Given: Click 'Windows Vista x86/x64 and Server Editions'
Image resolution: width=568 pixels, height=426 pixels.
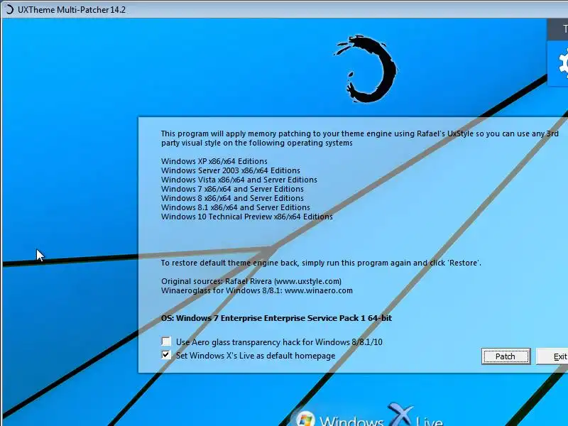Looking at the screenshot, I should tap(239, 180).
